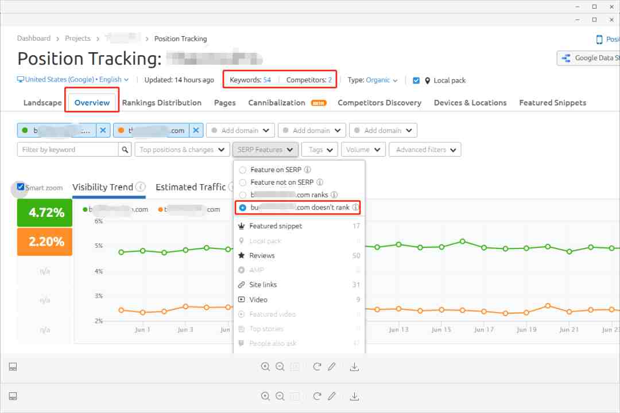The width and height of the screenshot is (620, 413).
Task: Collapse the SERP Features dropdown
Action: tap(265, 150)
